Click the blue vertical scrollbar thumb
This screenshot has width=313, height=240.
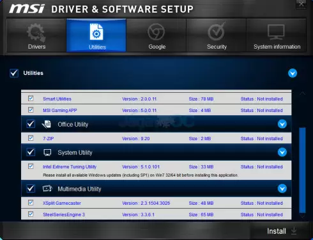click(x=302, y=170)
